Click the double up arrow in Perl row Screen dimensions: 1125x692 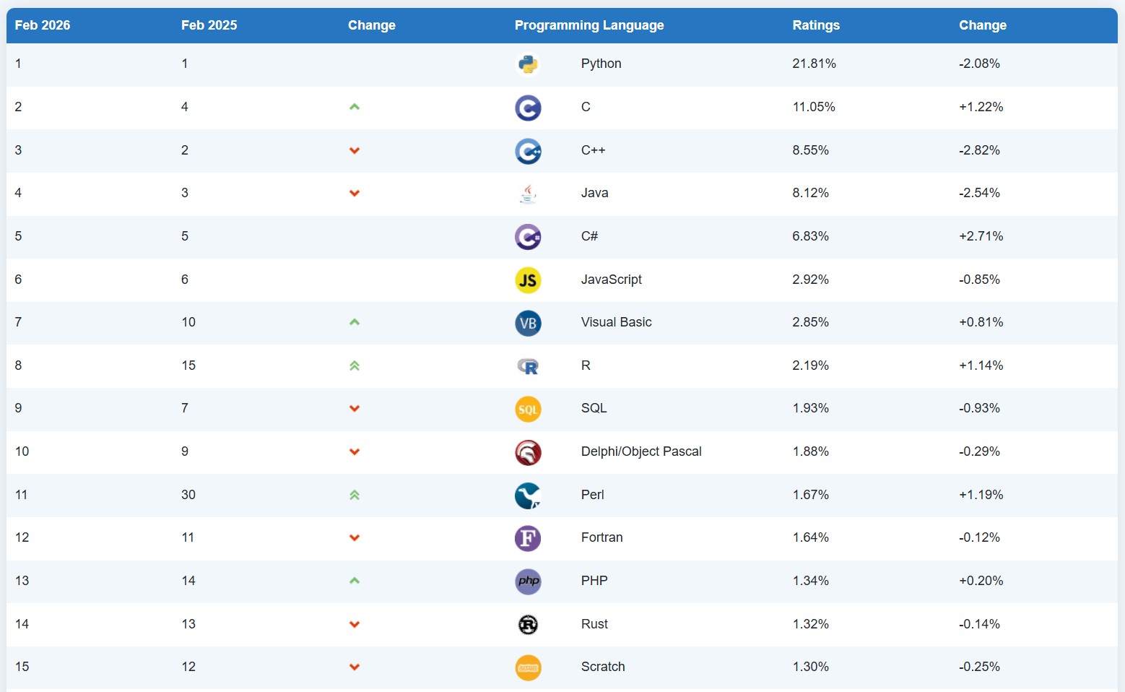pos(355,495)
